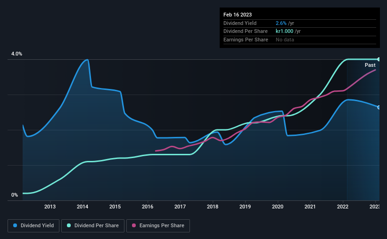387x239 pixels.
Task: Click the tooltip Dividend Yield row label
Action: (240, 23)
